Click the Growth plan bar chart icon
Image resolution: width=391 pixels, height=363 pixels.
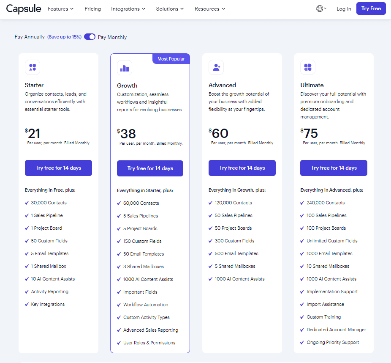[124, 67]
